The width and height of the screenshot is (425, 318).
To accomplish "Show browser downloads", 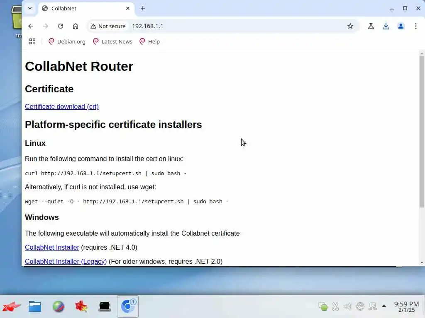I will pos(386,26).
